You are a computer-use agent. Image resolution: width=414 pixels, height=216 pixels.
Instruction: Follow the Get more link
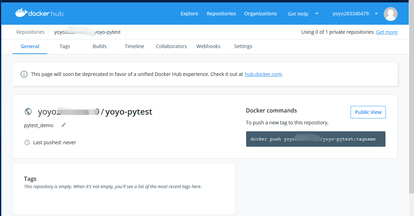387,32
